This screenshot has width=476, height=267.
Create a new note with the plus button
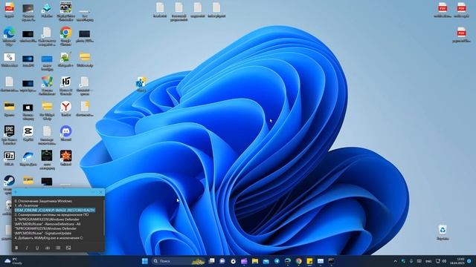coord(16,192)
